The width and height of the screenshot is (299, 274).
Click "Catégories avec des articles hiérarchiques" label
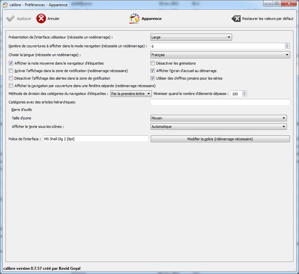pyautogui.click(x=42, y=102)
